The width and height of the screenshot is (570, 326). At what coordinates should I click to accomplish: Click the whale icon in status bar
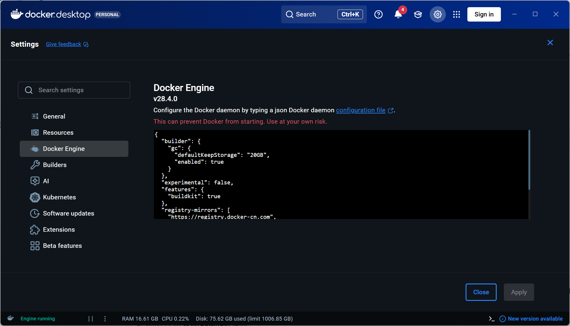[10, 318]
